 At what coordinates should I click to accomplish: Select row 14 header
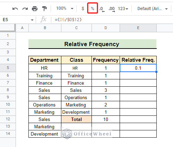[8, 133]
